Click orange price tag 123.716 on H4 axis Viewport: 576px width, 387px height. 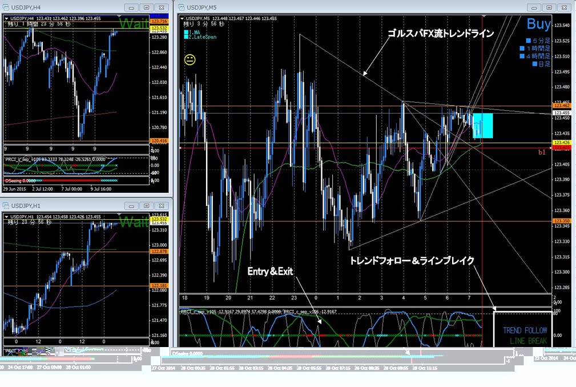159,22
